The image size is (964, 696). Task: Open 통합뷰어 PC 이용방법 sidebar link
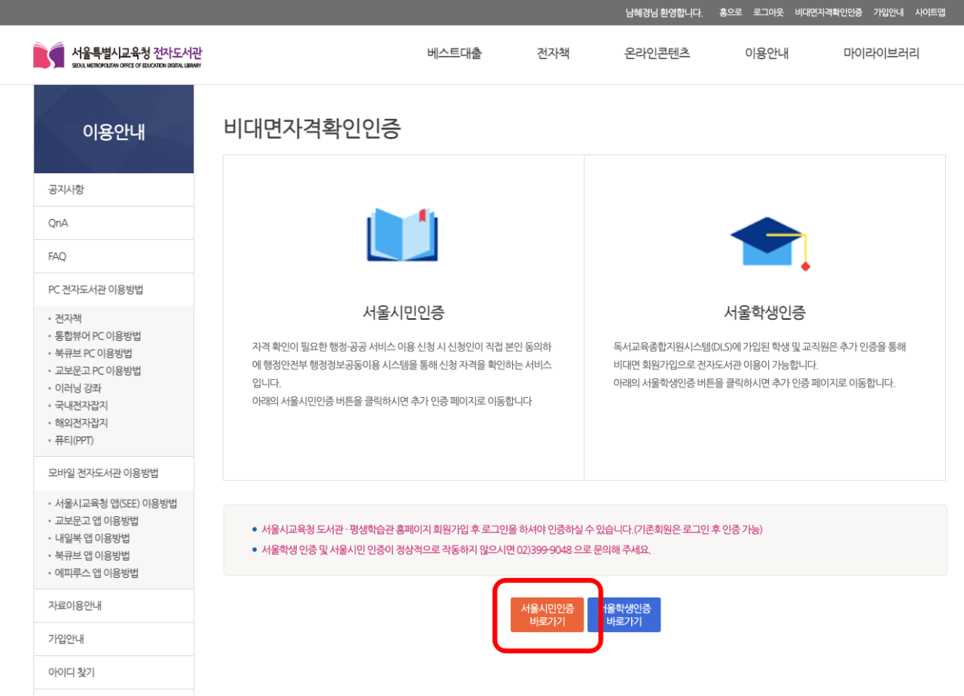coord(98,336)
